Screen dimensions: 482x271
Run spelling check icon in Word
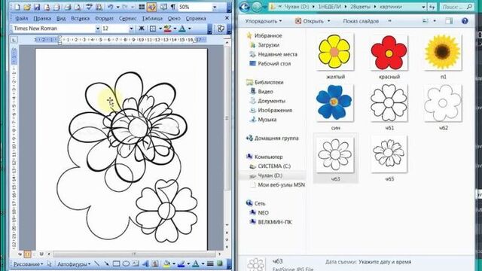89,7
